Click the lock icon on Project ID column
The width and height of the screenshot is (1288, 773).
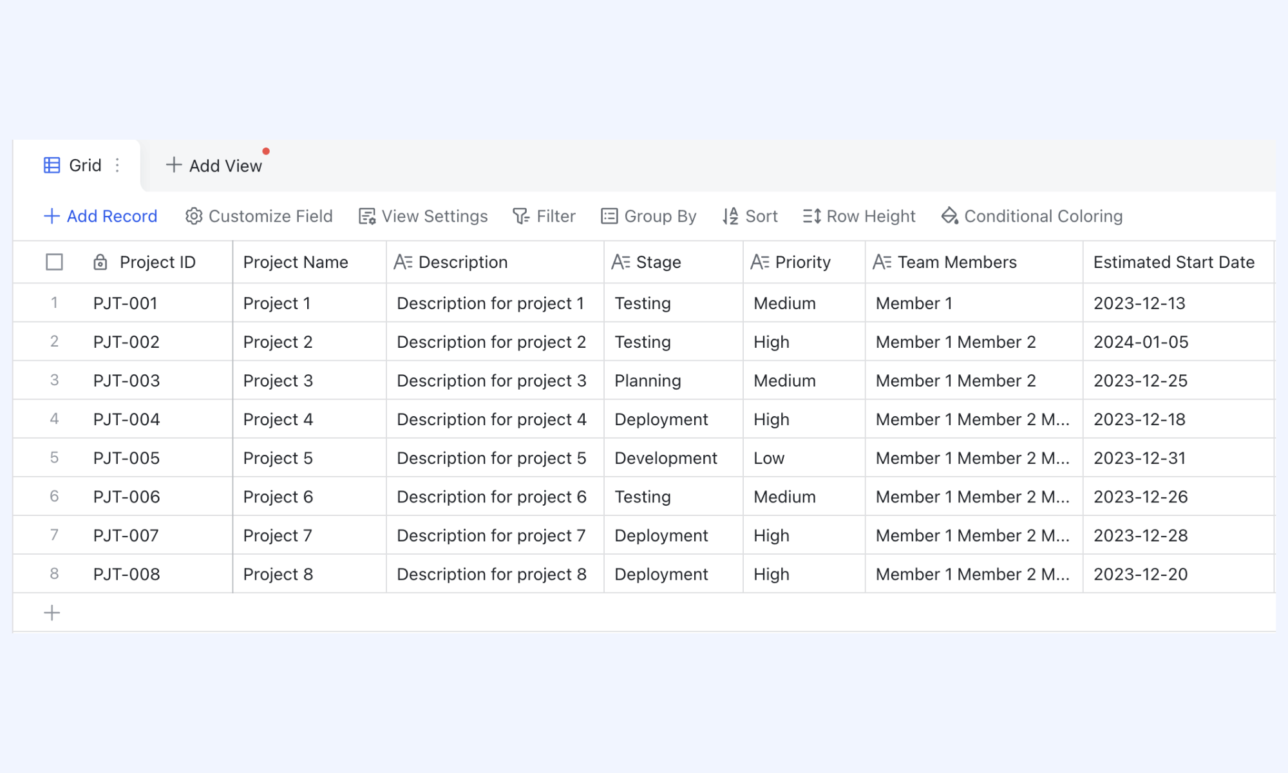[100, 262]
